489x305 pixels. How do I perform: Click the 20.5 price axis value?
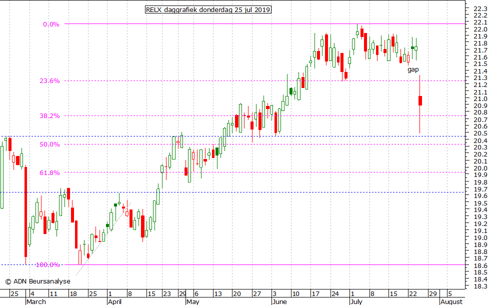480,133
